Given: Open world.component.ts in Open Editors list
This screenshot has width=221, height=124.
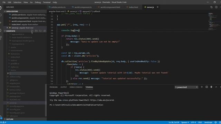Looking at the screenshot, I should pos(25,18).
